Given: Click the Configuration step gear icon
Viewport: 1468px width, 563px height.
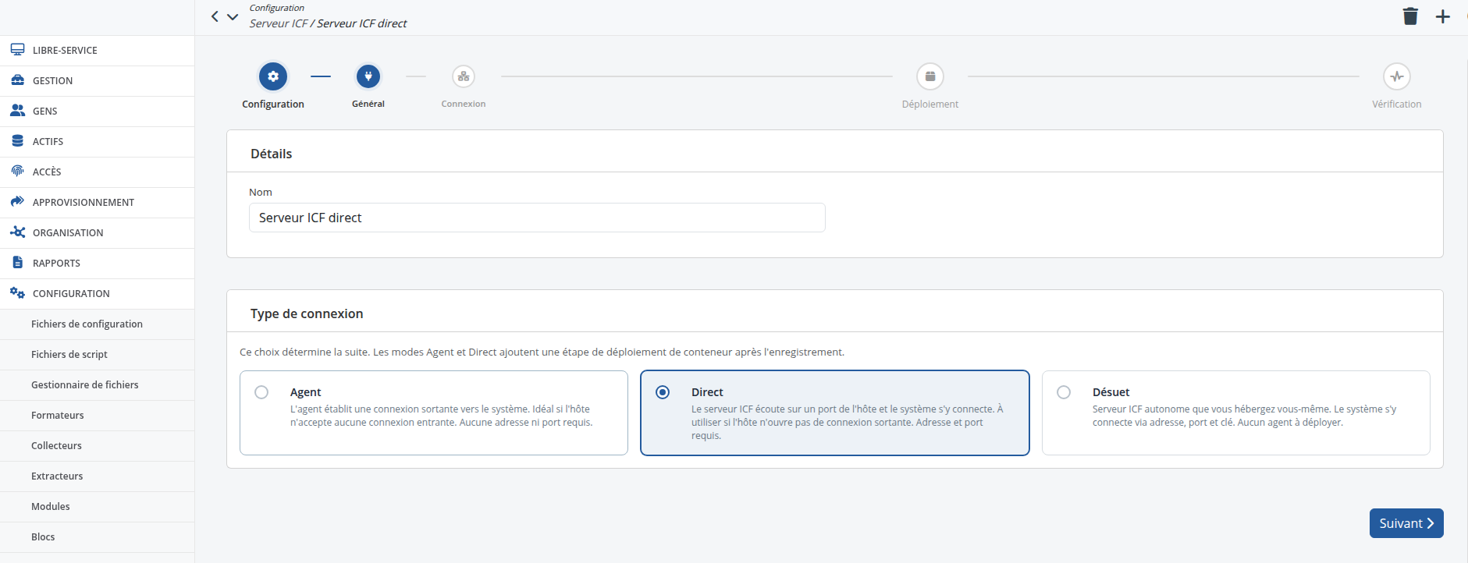Looking at the screenshot, I should coord(273,76).
